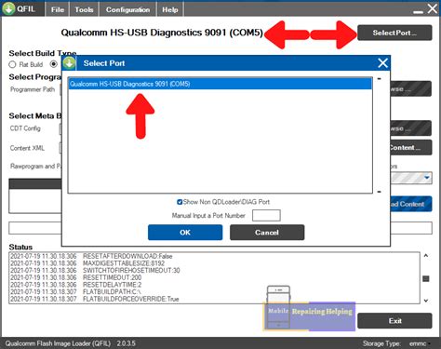Click the port name heading text at top
Screen dimensions: 441x349
click(162, 33)
